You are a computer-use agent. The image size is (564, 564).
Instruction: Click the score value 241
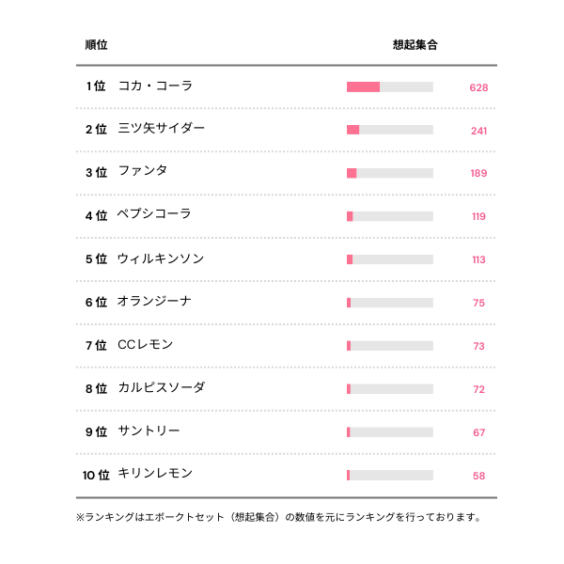click(478, 131)
